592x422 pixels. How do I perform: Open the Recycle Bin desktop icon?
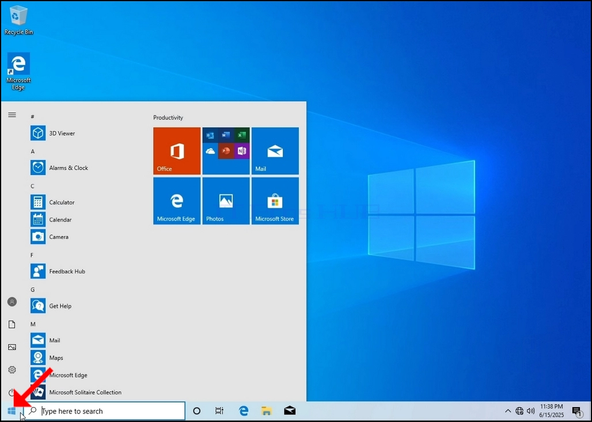point(18,20)
